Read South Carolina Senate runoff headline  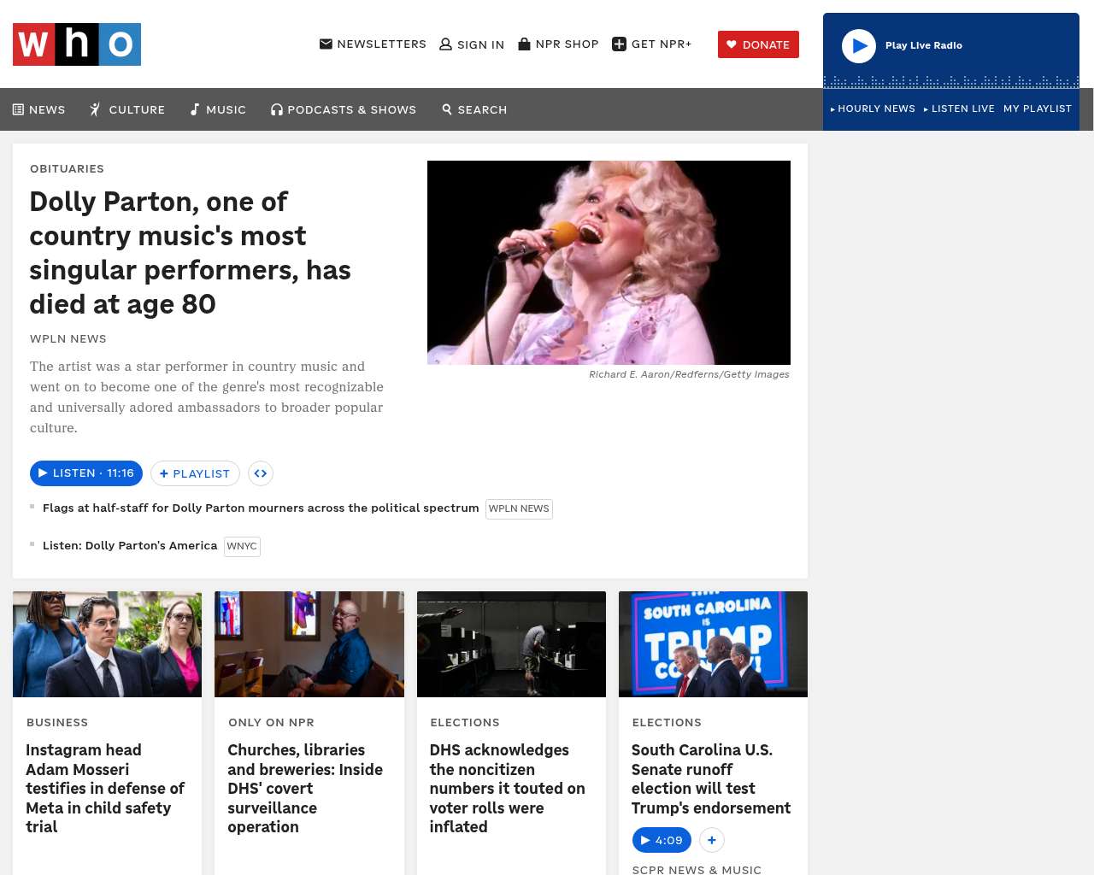point(711,778)
